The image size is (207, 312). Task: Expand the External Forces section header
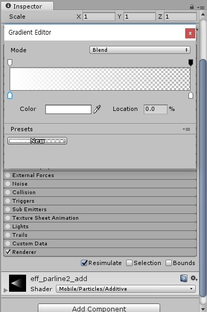point(100,175)
